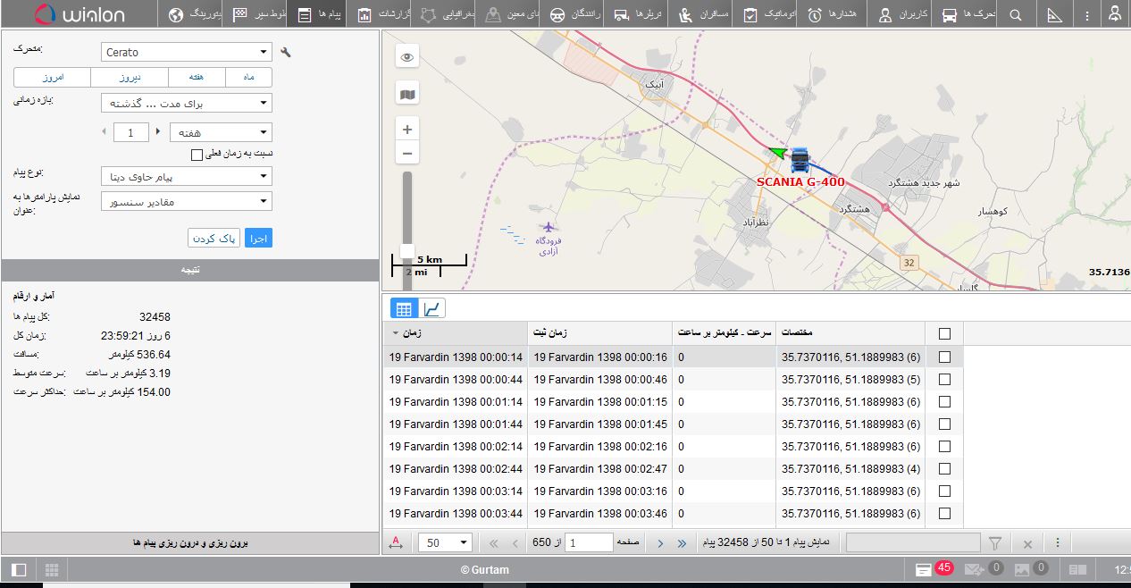Click the page number input field
1131x588 pixels.
click(589, 543)
